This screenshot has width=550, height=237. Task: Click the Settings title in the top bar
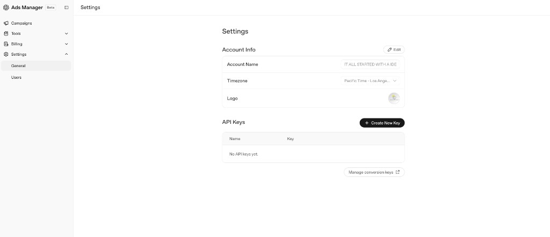[90, 8]
